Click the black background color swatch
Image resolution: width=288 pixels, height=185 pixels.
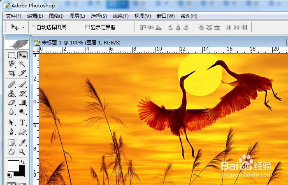click(x=21, y=173)
